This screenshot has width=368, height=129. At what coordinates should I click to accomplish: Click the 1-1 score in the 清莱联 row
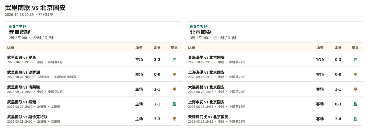[157, 89]
